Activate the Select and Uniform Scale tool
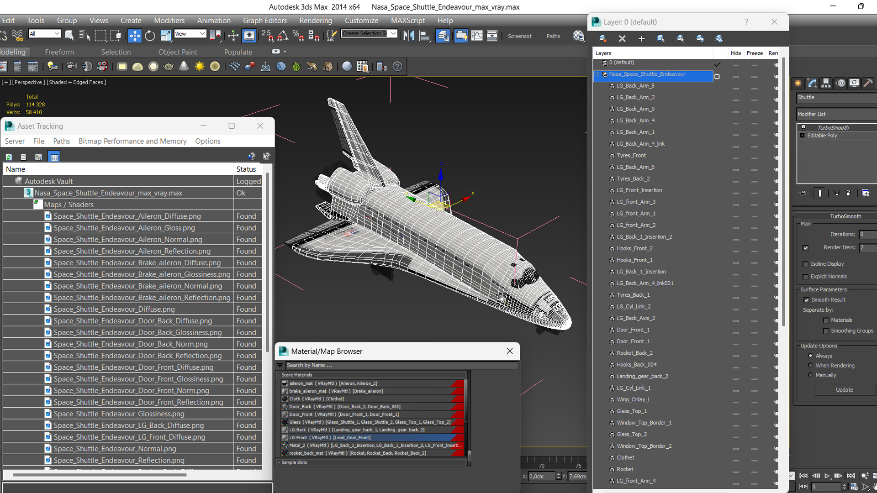 tap(165, 35)
